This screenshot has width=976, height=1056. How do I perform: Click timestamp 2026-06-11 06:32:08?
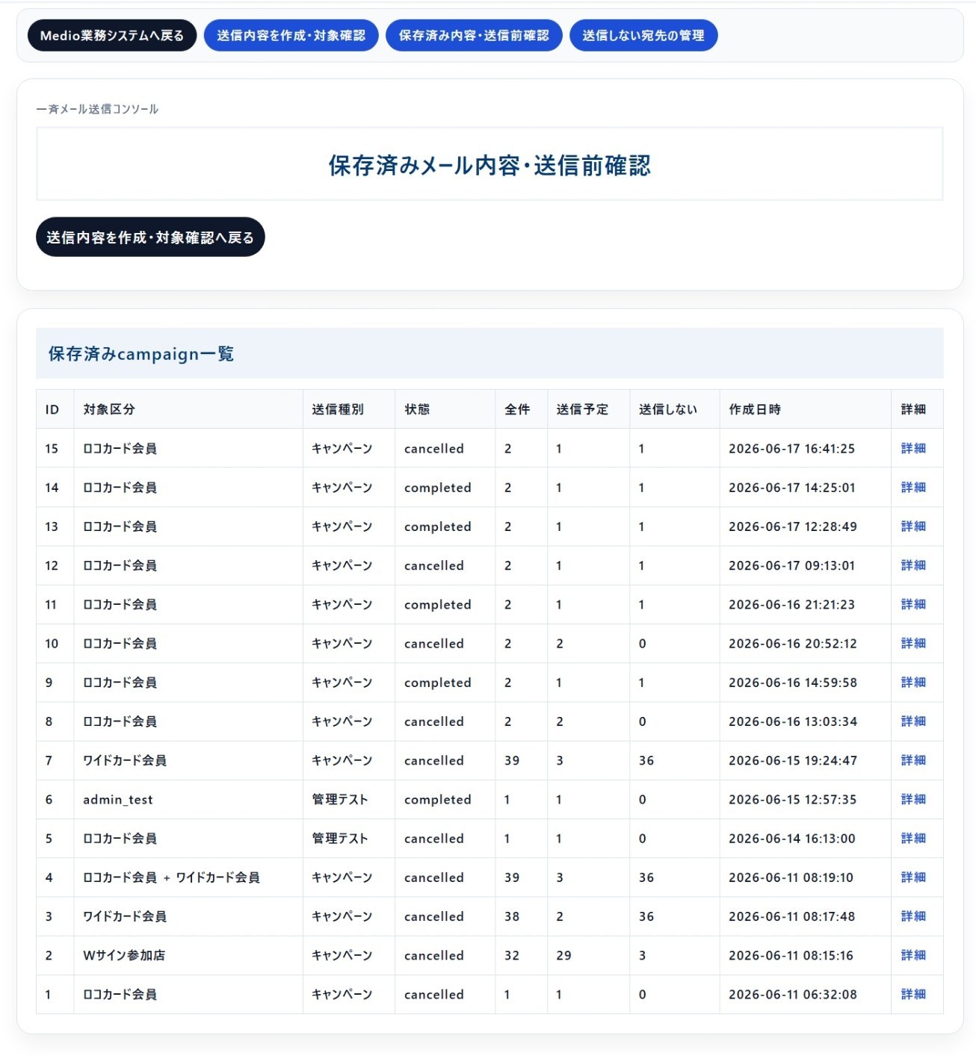point(792,994)
